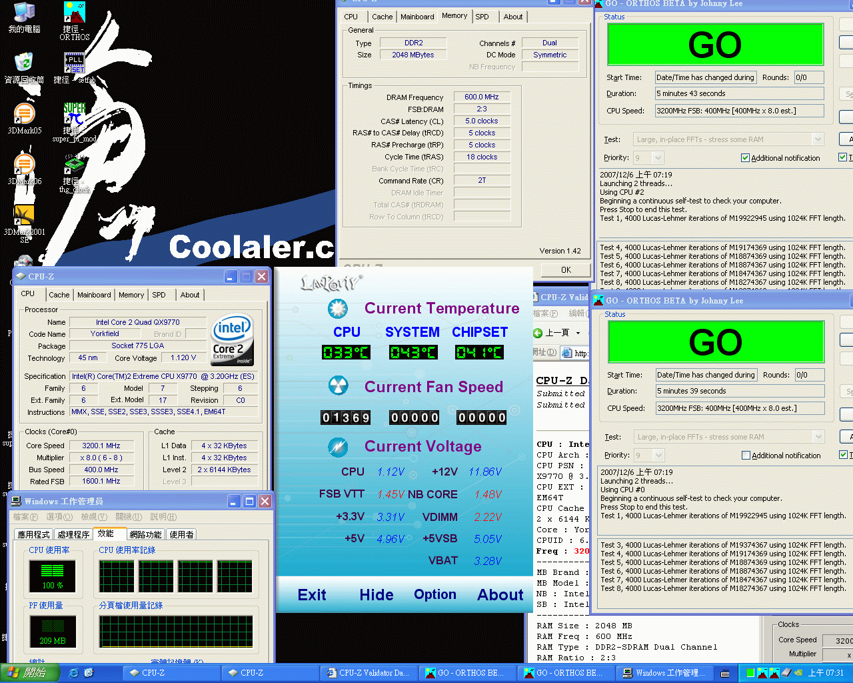The image size is (853, 683).
Task: Click Duration field showing 5 minutes 43 seconds
Action: pos(739,93)
